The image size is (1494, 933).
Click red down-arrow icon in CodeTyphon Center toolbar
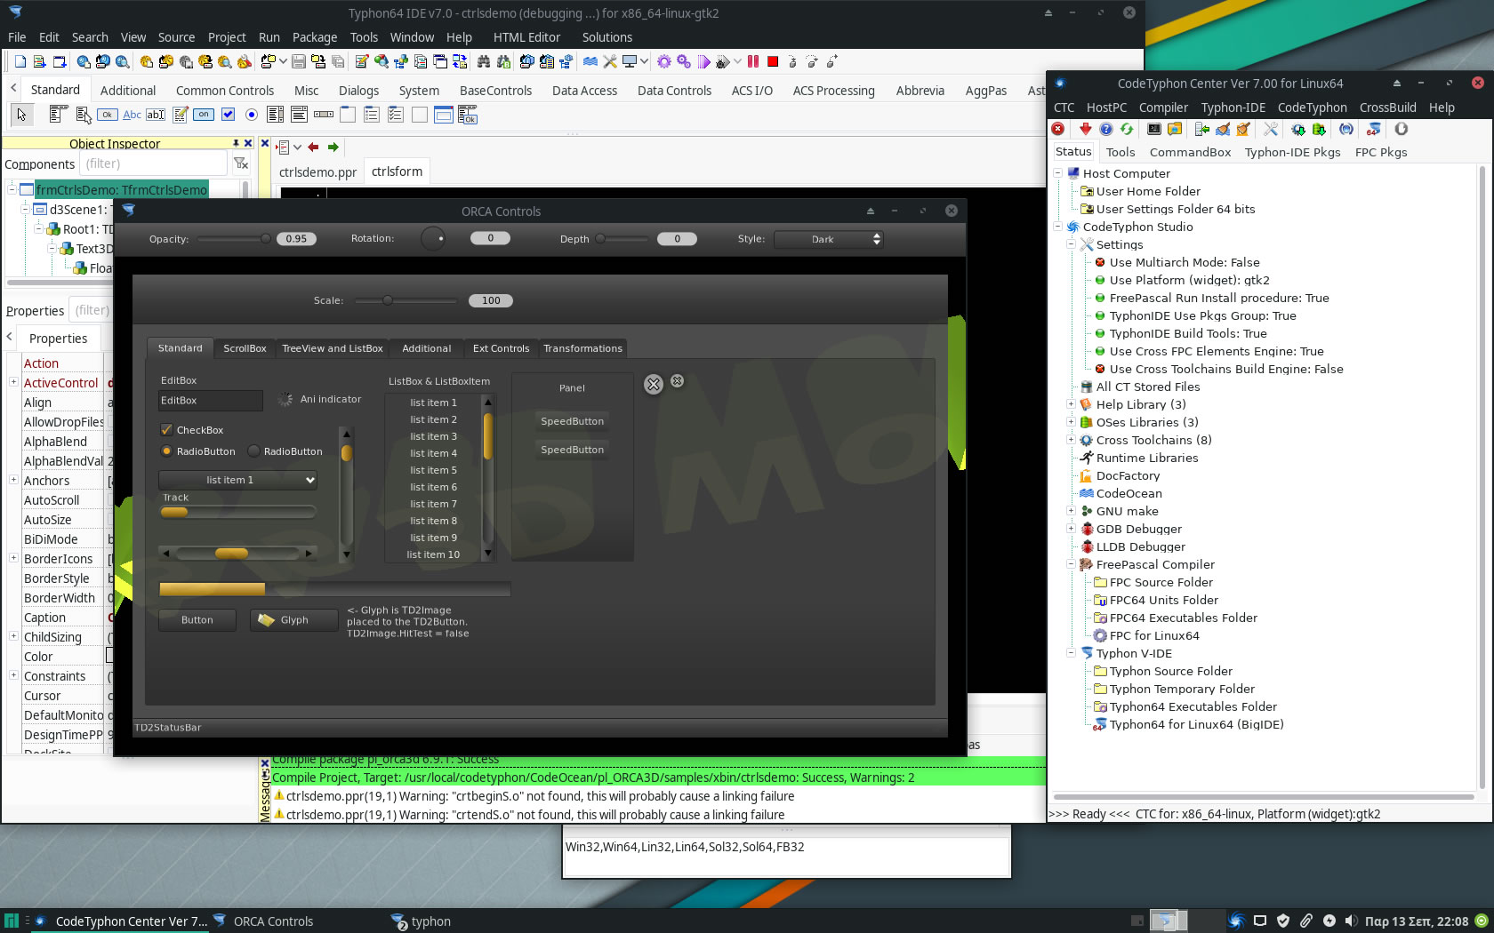pos(1085,130)
